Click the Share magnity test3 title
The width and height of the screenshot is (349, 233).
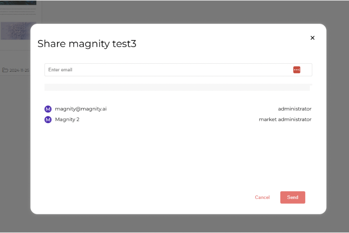coord(87,44)
